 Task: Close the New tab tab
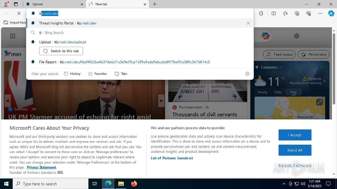coord(145,4)
